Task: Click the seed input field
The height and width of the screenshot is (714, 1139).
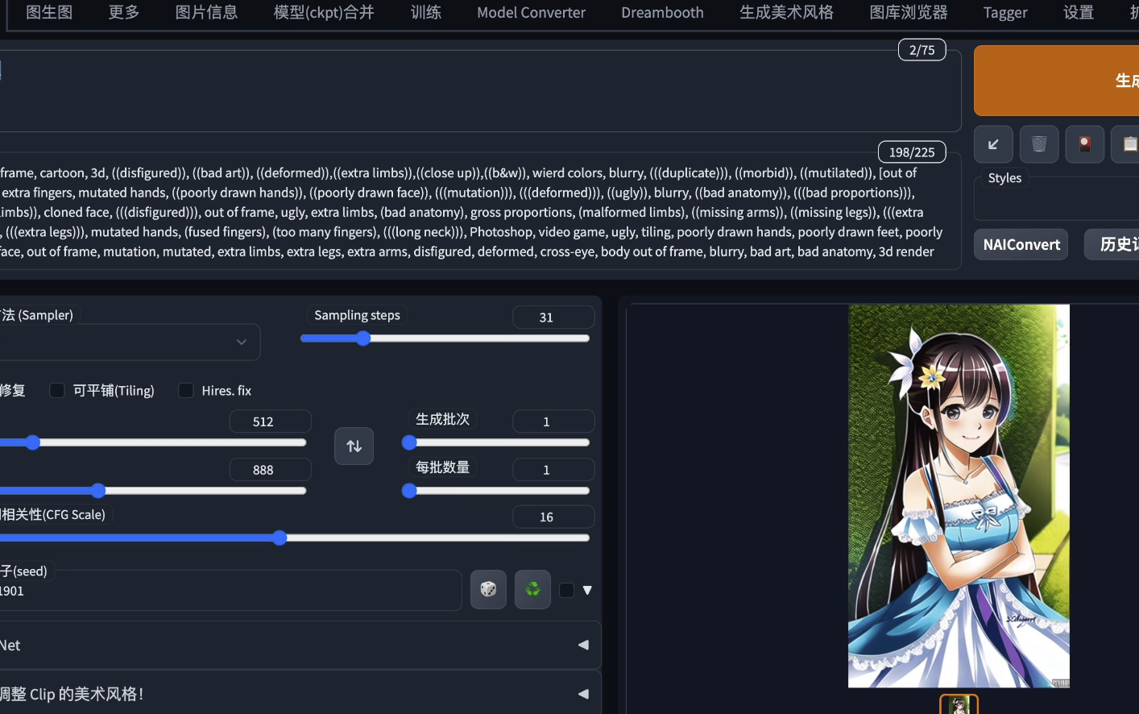Action: tap(230, 591)
